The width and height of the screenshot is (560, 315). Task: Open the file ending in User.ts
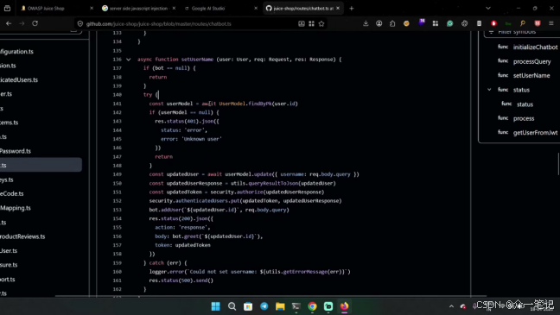pos(9,251)
